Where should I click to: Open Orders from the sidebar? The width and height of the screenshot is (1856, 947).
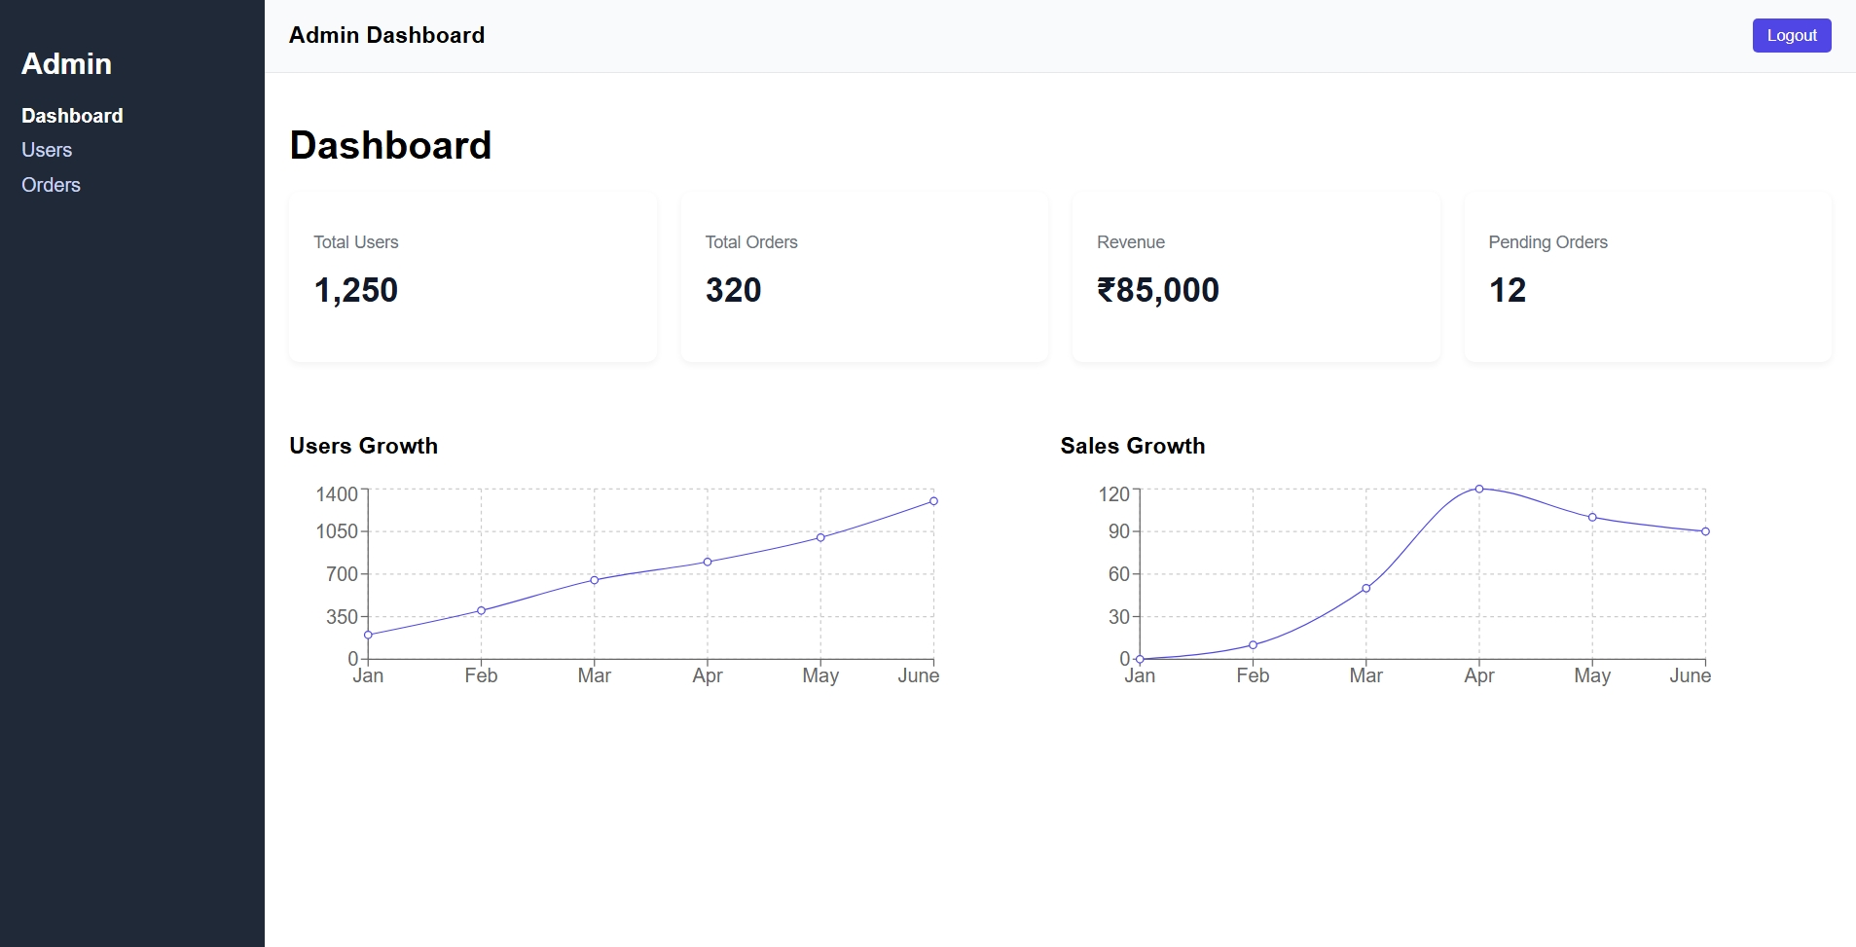click(x=51, y=185)
